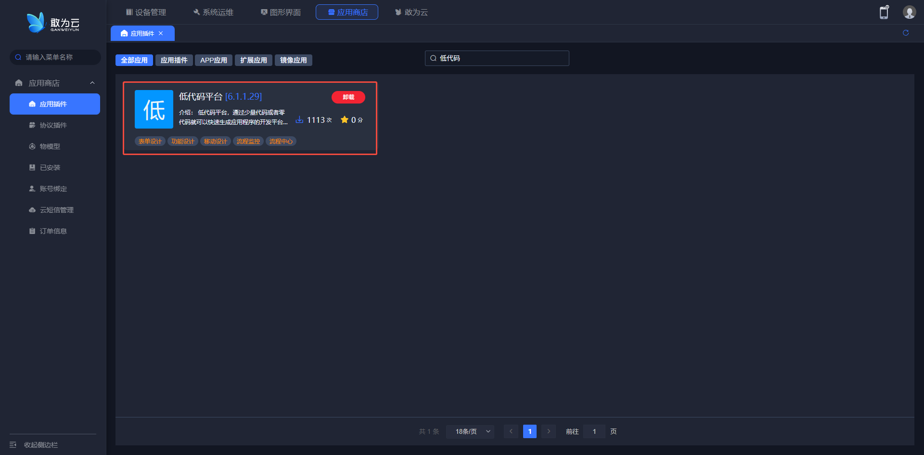The image size is (924, 455).
Task: Click the 共 1 条 total count text
Action: pyautogui.click(x=429, y=431)
